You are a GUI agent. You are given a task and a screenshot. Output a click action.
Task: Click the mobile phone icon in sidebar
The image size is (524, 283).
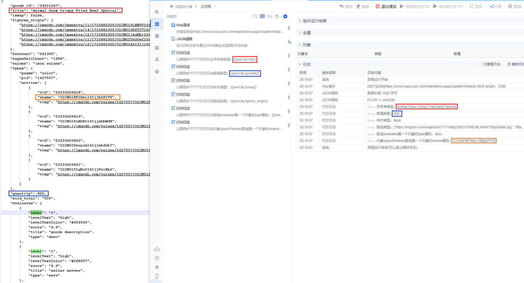(157, 276)
